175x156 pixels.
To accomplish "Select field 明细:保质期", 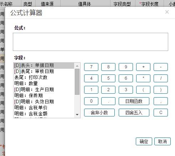I will (x=44, y=96).
